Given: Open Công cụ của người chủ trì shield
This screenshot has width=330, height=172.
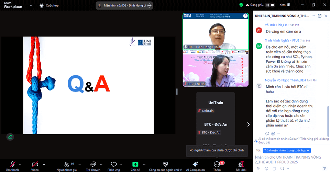Looking at the screenshot, I should (166, 164).
